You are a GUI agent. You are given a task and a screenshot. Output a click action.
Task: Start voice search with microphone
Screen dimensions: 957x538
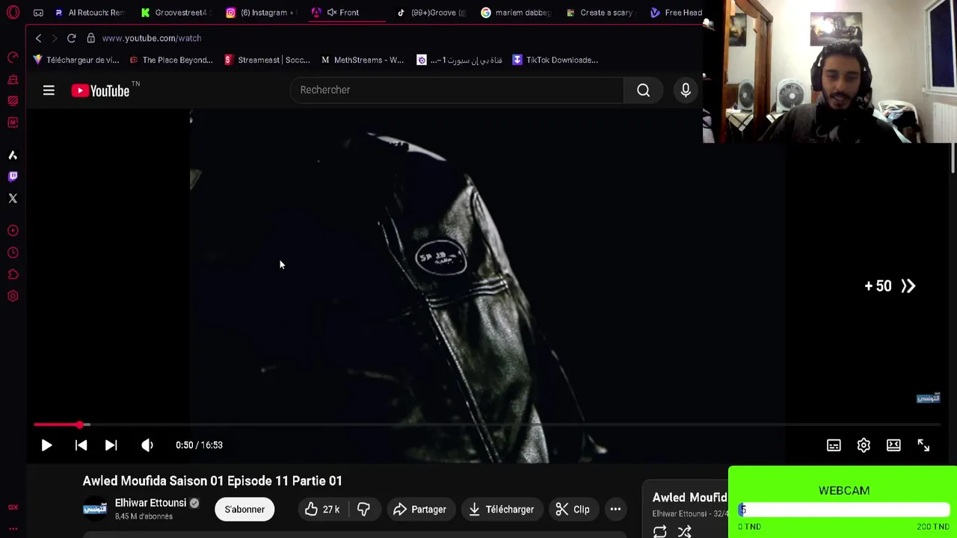tap(686, 90)
